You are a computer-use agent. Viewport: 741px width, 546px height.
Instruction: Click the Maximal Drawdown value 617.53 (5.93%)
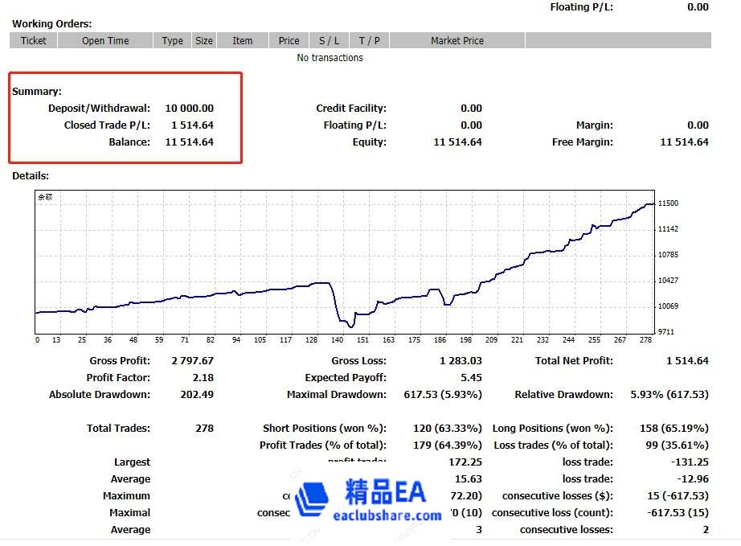[442, 395]
